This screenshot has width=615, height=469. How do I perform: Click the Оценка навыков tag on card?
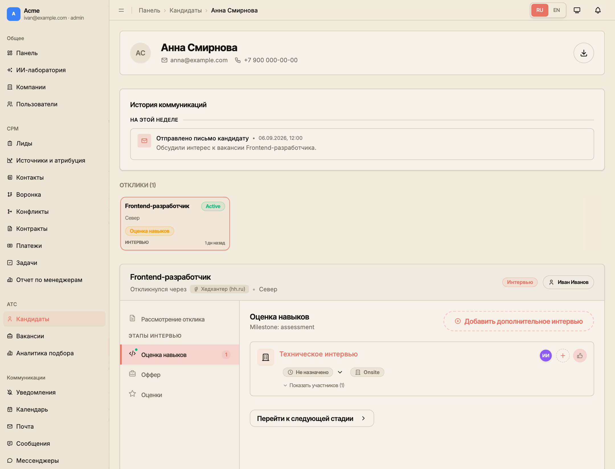[x=149, y=231]
